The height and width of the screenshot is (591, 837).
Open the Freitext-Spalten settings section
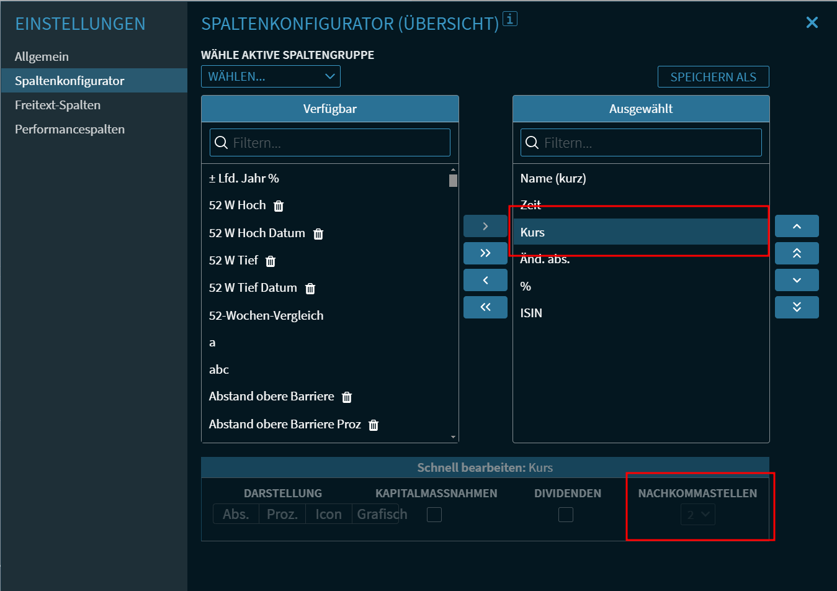[59, 104]
